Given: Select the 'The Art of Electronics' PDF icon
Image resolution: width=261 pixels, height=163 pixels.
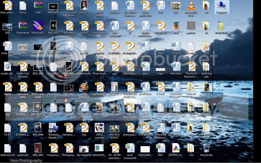Looking at the screenshot, I should [x=191, y=67].
